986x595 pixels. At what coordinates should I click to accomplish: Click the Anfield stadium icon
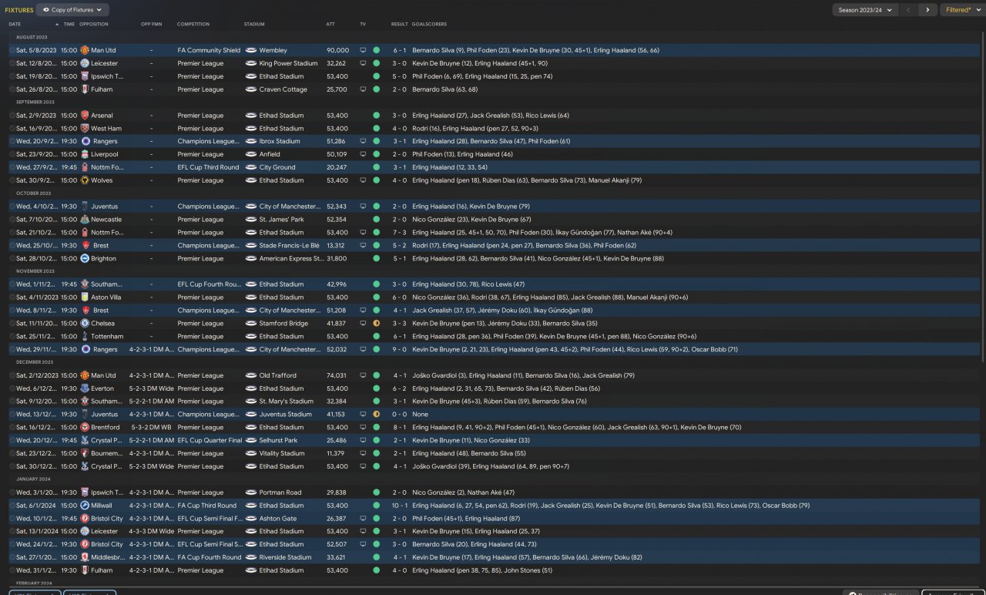tap(250, 154)
